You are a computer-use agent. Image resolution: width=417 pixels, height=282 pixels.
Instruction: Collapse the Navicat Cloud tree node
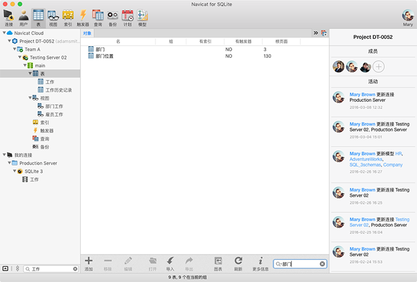point(4,33)
